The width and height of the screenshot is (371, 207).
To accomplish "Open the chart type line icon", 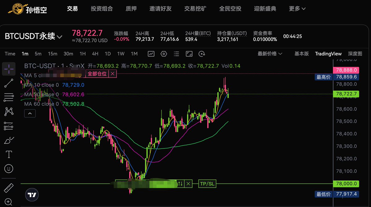I will tap(151, 54).
